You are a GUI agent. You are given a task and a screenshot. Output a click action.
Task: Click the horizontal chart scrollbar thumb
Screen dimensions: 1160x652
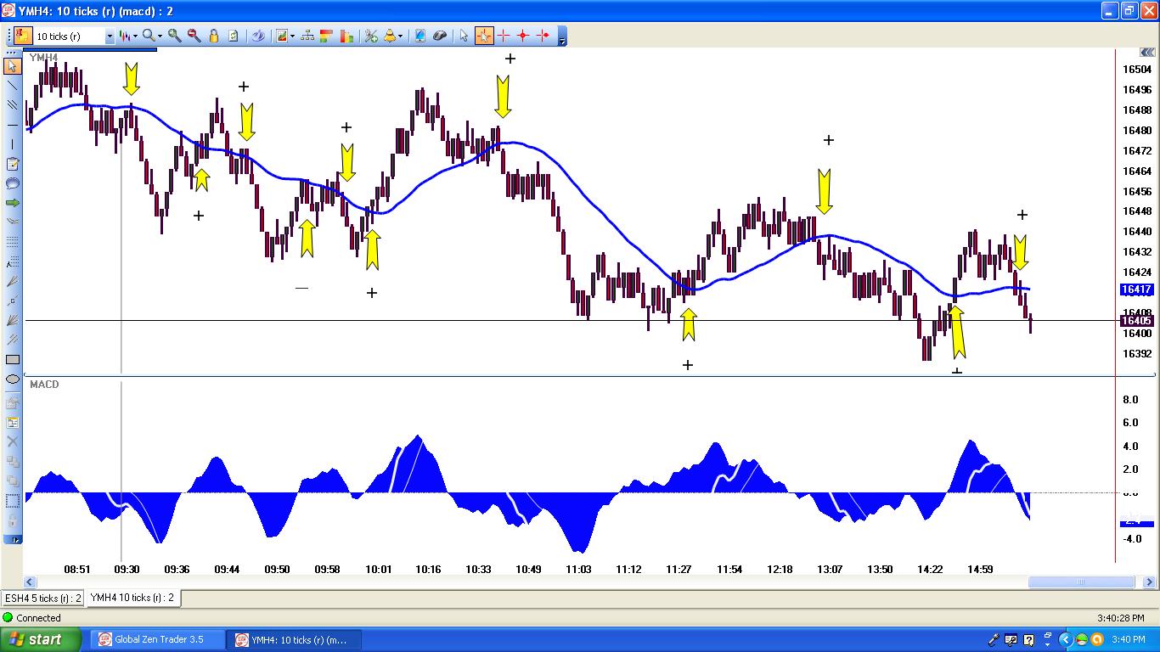click(1080, 582)
